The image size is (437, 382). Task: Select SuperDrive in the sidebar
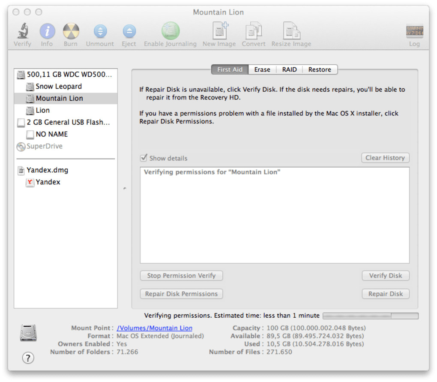[66, 146]
